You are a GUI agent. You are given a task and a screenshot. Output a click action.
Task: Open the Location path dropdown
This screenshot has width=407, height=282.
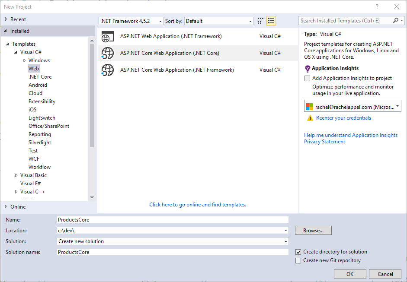[x=285, y=231]
